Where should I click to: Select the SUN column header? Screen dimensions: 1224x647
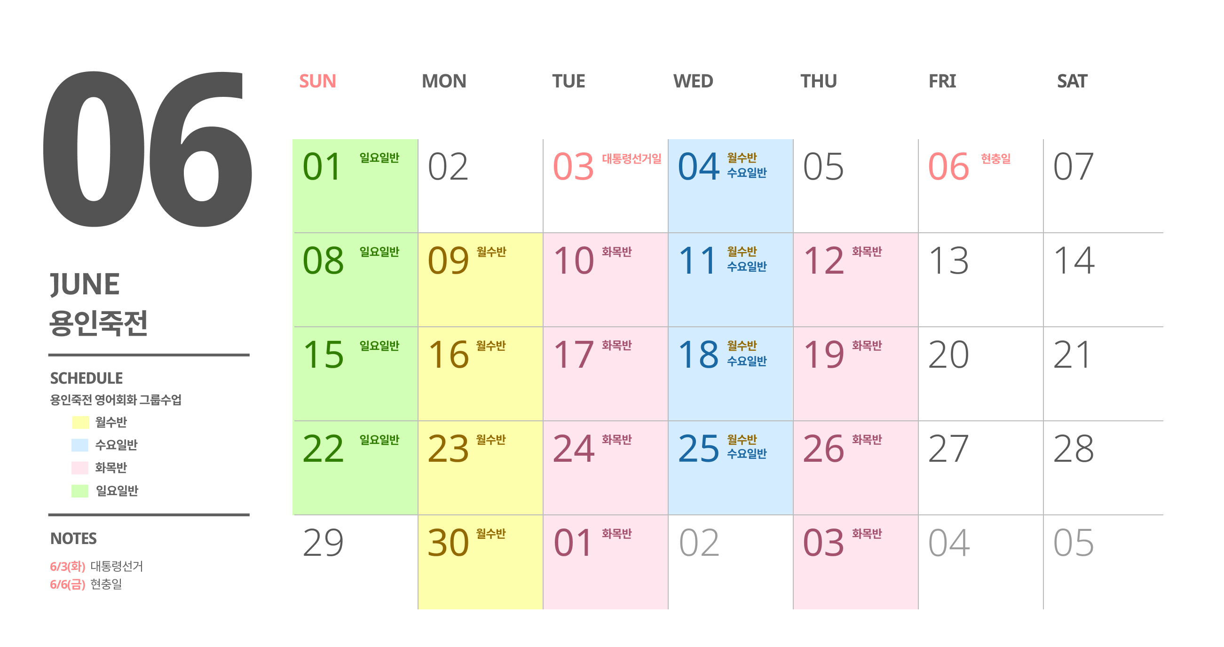(x=317, y=81)
